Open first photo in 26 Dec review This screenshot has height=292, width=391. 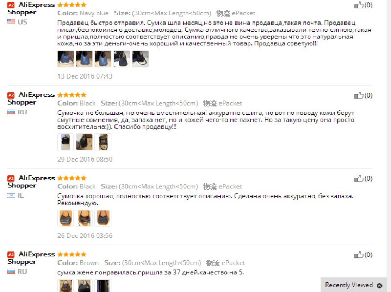click(x=65, y=218)
